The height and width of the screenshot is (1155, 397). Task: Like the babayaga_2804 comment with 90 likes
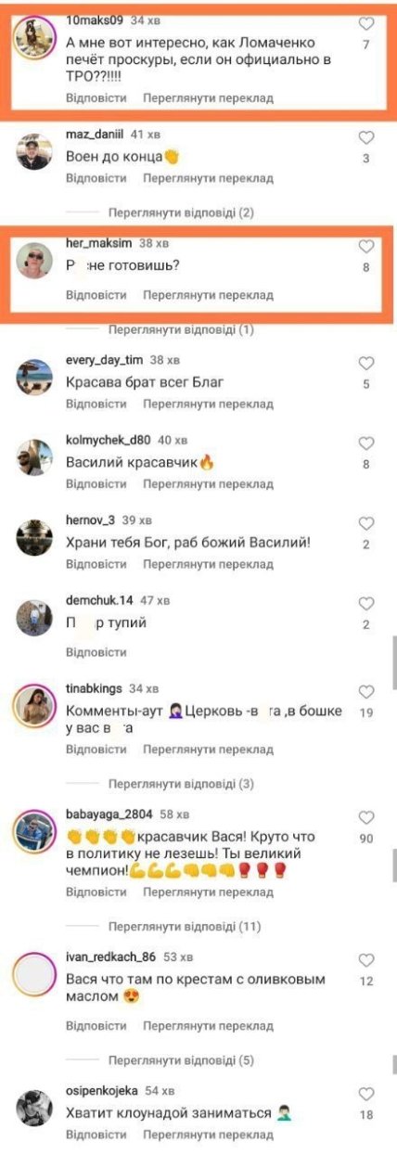[366, 817]
